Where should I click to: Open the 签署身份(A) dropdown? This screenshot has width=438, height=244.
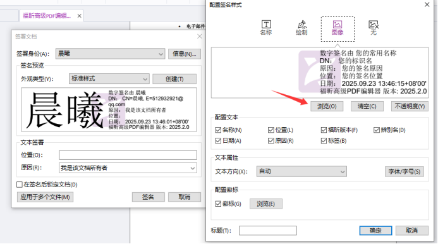[111, 54]
